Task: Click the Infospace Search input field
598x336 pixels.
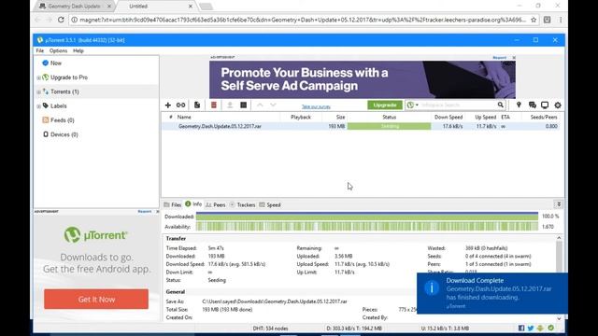Action: click(458, 105)
